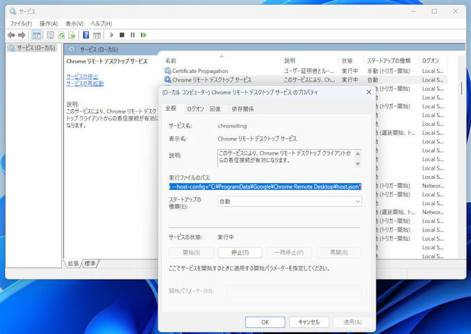Click the chromoting service name value

click(232, 126)
